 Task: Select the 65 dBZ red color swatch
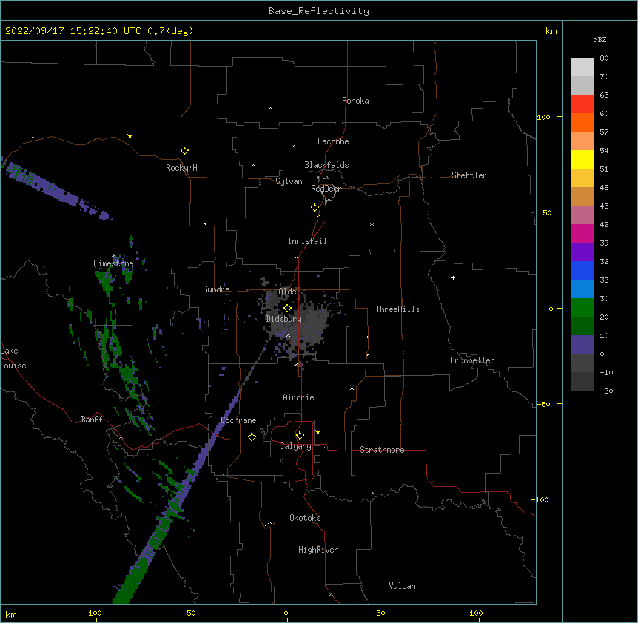pos(582,104)
